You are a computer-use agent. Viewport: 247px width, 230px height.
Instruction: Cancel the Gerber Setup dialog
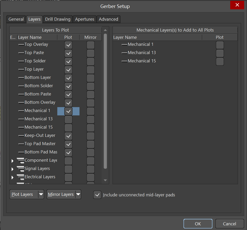(x=229, y=224)
